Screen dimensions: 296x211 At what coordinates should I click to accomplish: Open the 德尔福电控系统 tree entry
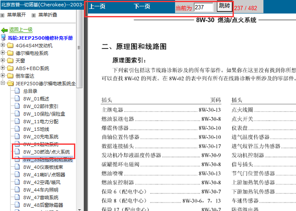32,53
